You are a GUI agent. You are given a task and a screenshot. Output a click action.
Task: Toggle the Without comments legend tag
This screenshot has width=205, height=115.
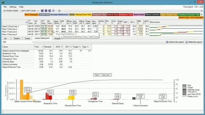pyautogui.click(x=152, y=14)
